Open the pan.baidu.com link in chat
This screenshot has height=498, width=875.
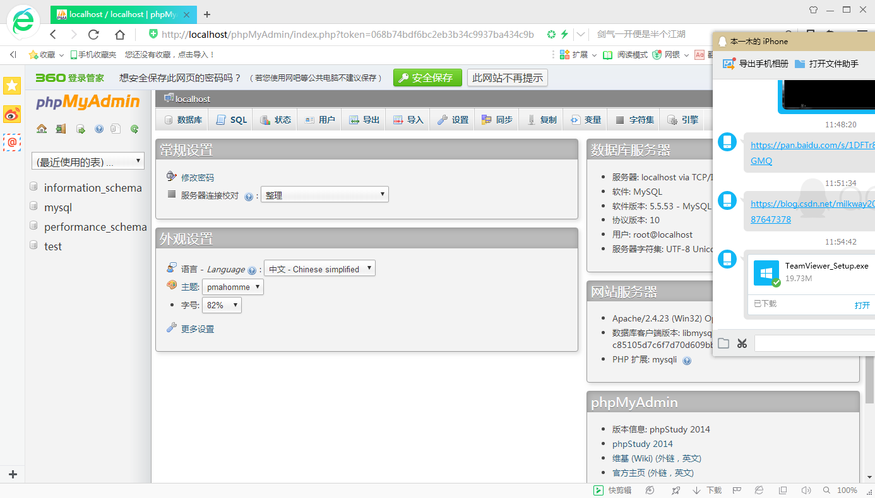[812, 153]
